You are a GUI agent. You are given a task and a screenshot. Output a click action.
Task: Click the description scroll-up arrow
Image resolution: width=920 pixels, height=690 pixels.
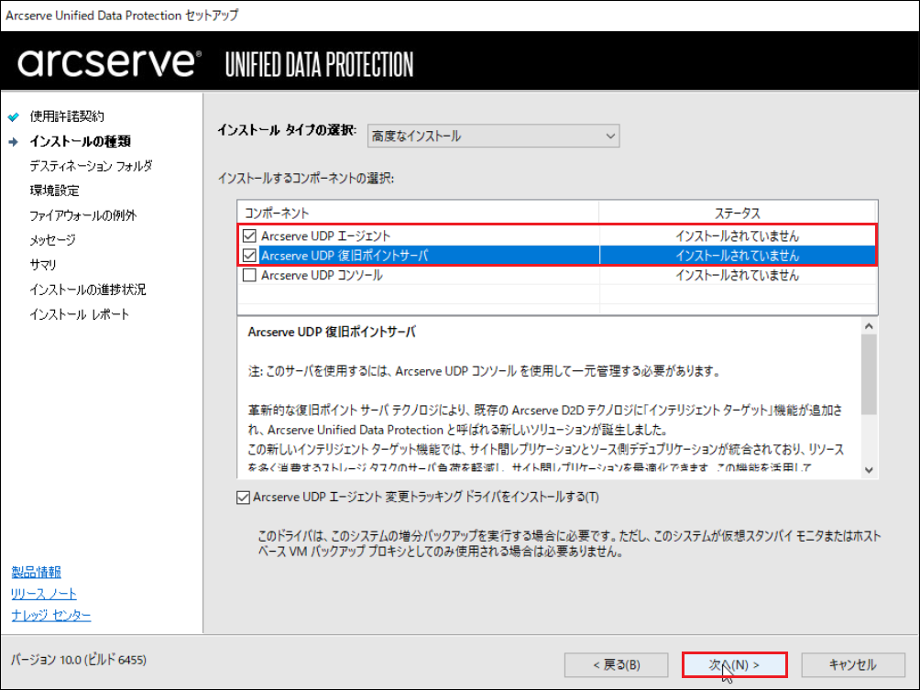click(x=869, y=325)
